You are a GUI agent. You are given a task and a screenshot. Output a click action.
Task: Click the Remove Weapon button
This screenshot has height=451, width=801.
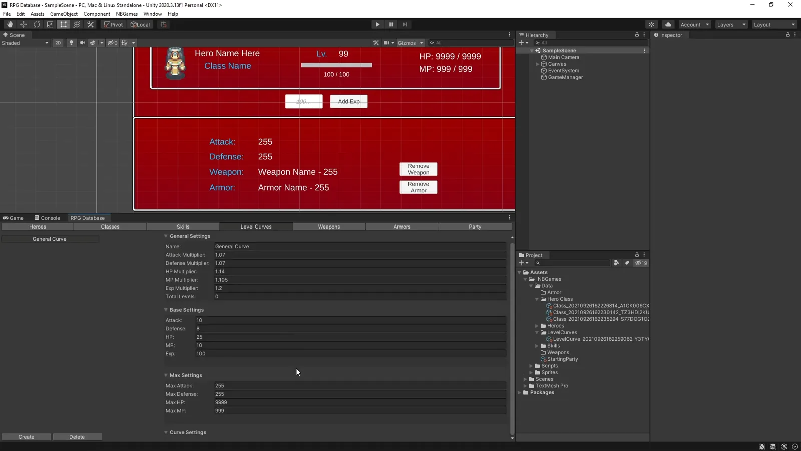(x=419, y=169)
